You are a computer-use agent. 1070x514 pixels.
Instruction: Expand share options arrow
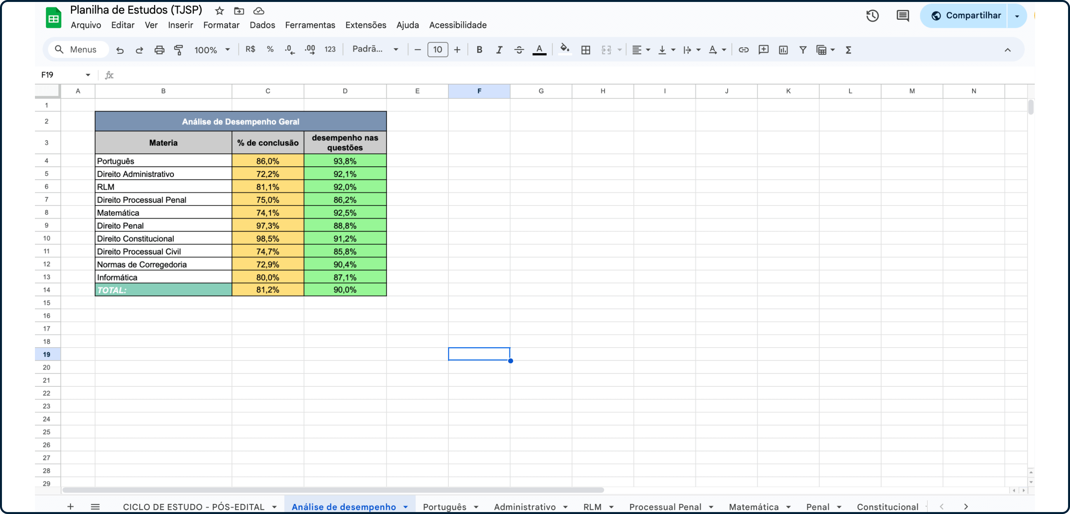[x=1017, y=16]
